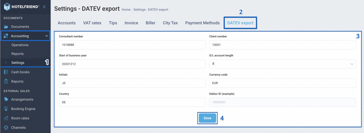Open the City Tax tab
The width and height of the screenshot is (364, 133).
(170, 23)
